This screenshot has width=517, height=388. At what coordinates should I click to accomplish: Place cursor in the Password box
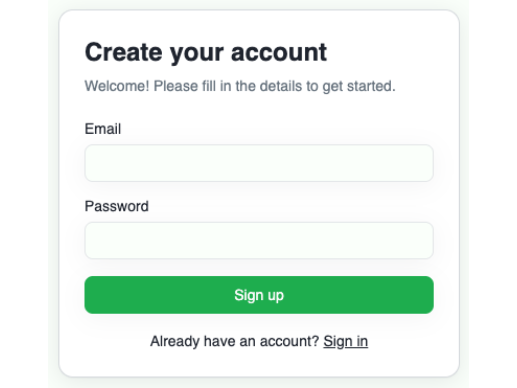click(x=258, y=240)
